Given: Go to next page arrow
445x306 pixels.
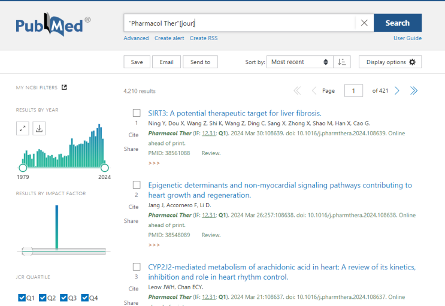Looking at the screenshot, I should 397,91.
